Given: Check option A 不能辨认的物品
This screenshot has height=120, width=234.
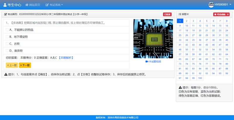Looking at the screenshot, I should [7, 30].
